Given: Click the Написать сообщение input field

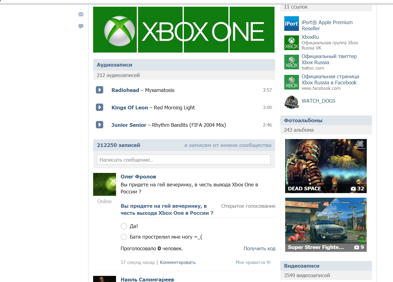Looking at the screenshot, I should pos(184,160).
